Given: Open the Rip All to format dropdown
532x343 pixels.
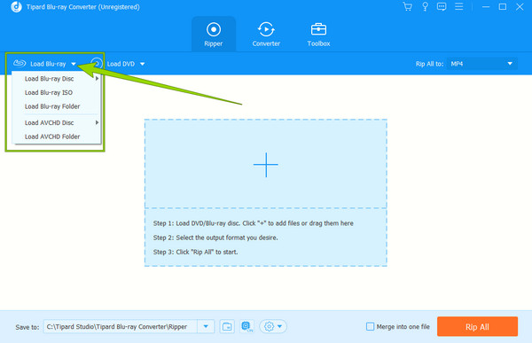Looking at the screenshot, I should [482, 64].
